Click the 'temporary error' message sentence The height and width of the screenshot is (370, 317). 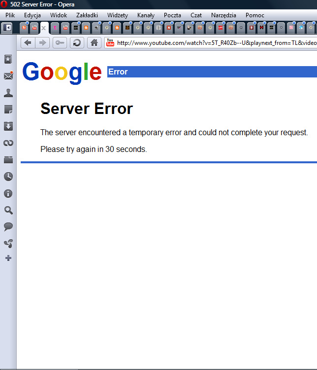click(174, 133)
